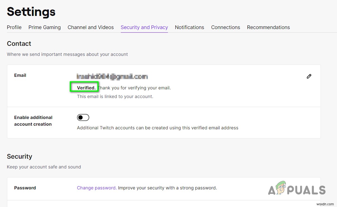Click the Verified status label
337x207 pixels.
pos(84,87)
